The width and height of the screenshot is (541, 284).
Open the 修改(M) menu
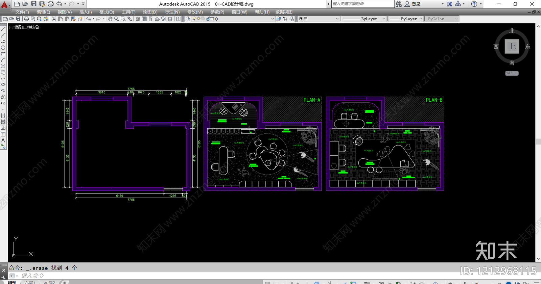[195, 12]
